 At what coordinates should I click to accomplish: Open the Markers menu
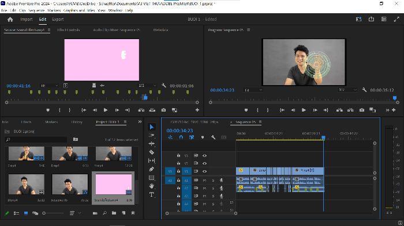click(x=54, y=10)
